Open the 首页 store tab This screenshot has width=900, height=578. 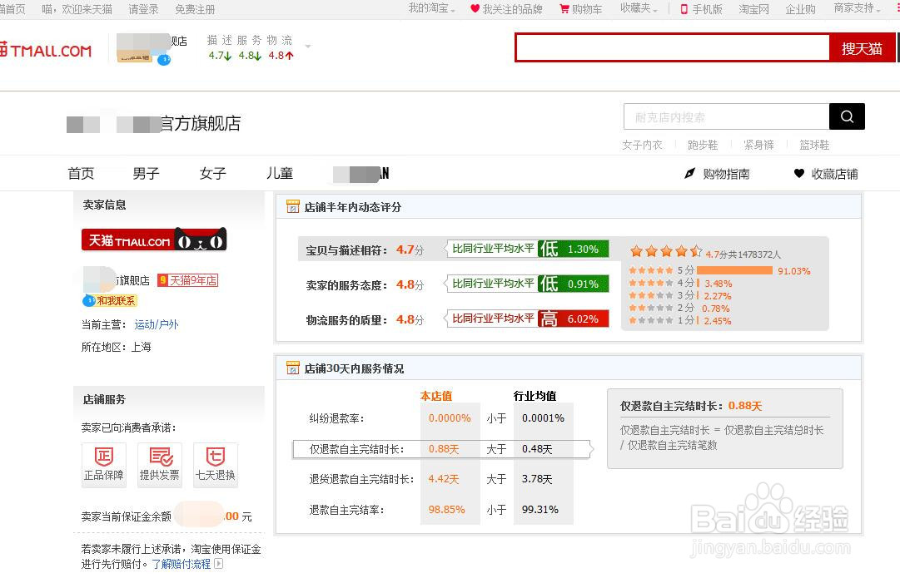click(x=81, y=173)
